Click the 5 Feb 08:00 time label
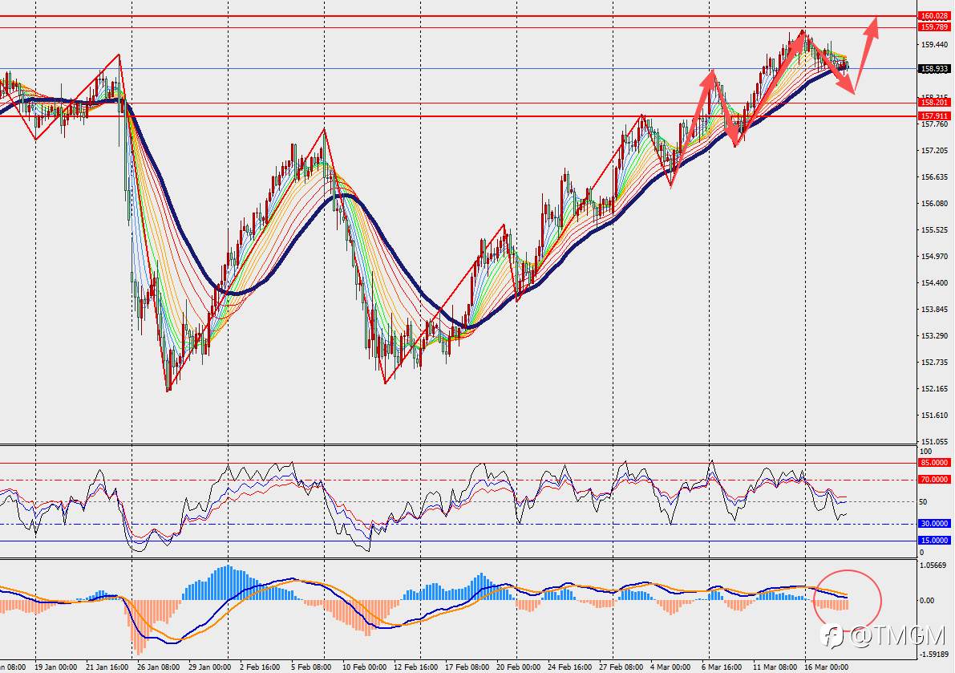 point(311,667)
